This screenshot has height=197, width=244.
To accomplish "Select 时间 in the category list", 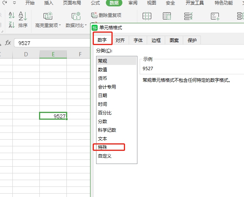I will (x=116, y=104).
